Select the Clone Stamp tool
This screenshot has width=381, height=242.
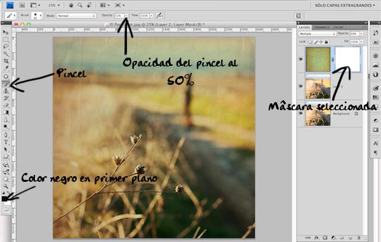click(6, 91)
